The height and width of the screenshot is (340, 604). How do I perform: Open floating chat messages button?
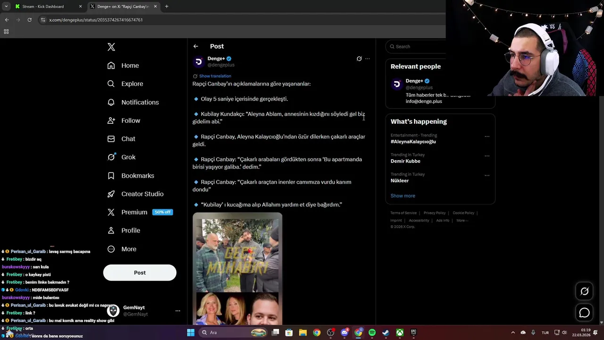coord(584,313)
